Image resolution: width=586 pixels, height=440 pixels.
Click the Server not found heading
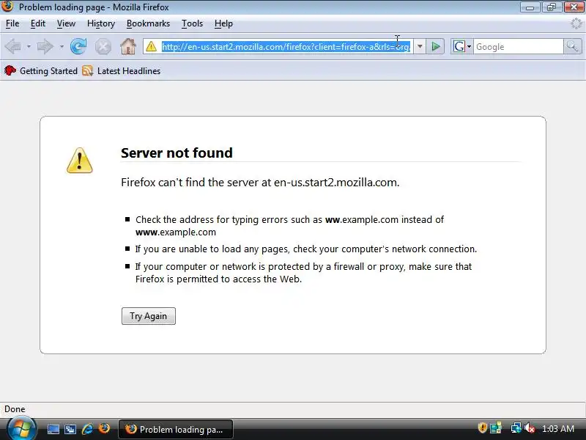click(x=177, y=153)
